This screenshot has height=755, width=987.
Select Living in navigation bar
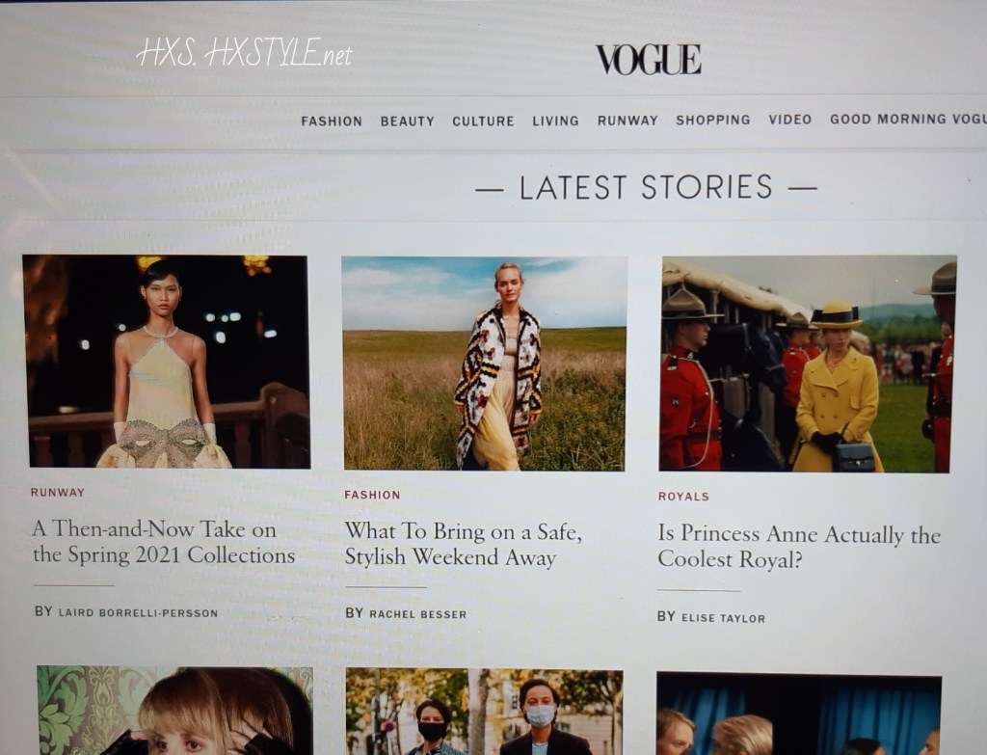click(x=555, y=121)
